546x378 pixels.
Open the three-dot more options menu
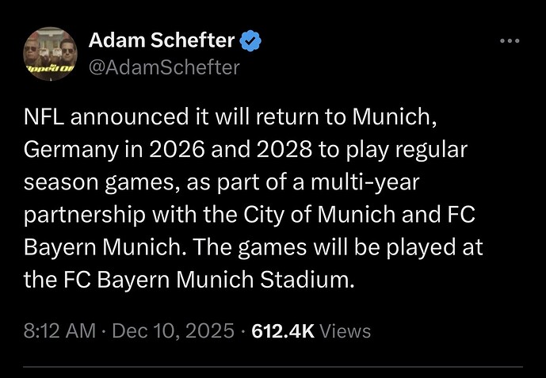click(508, 40)
